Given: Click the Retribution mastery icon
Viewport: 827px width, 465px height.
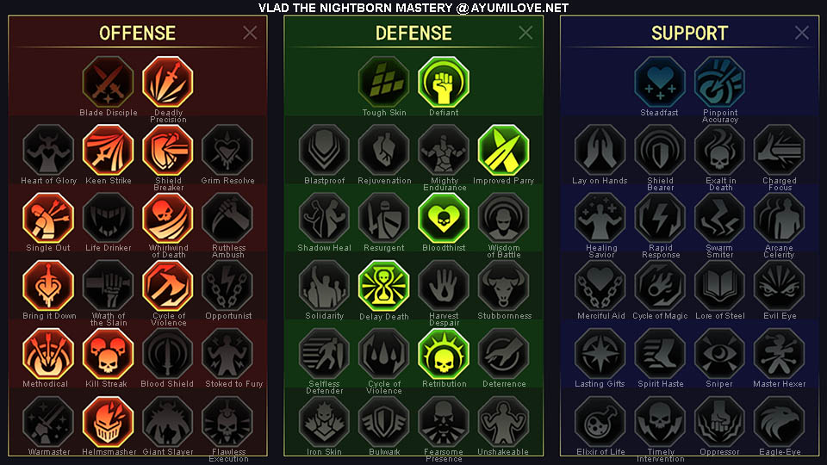Looking at the screenshot, I should [444, 354].
